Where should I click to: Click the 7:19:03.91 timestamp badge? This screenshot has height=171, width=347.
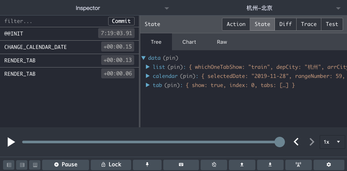click(x=116, y=33)
